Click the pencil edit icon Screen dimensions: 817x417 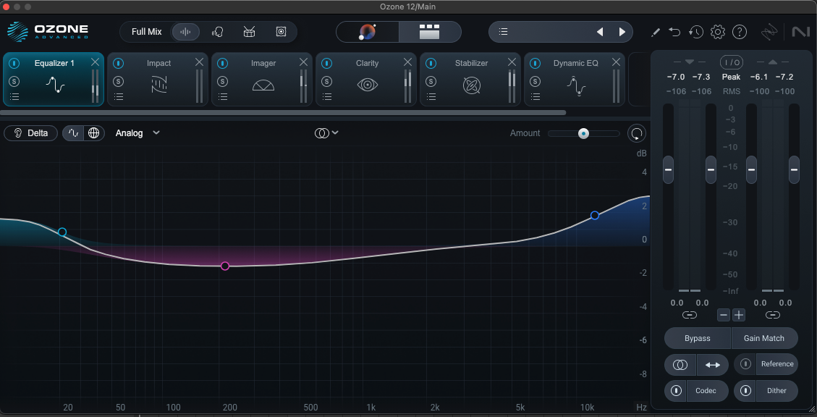[x=656, y=33]
